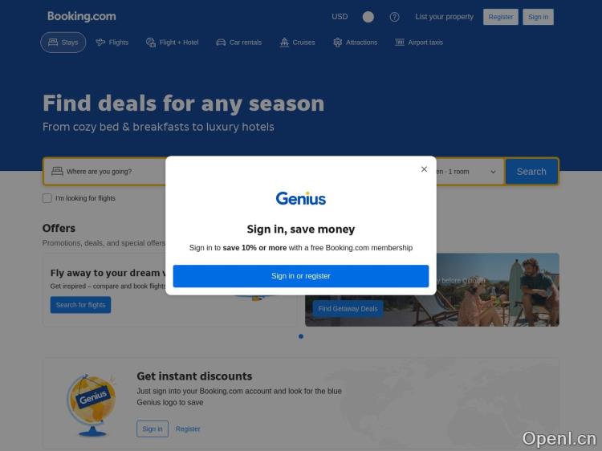Click the help question mark icon
The height and width of the screenshot is (451, 602).
pos(394,17)
